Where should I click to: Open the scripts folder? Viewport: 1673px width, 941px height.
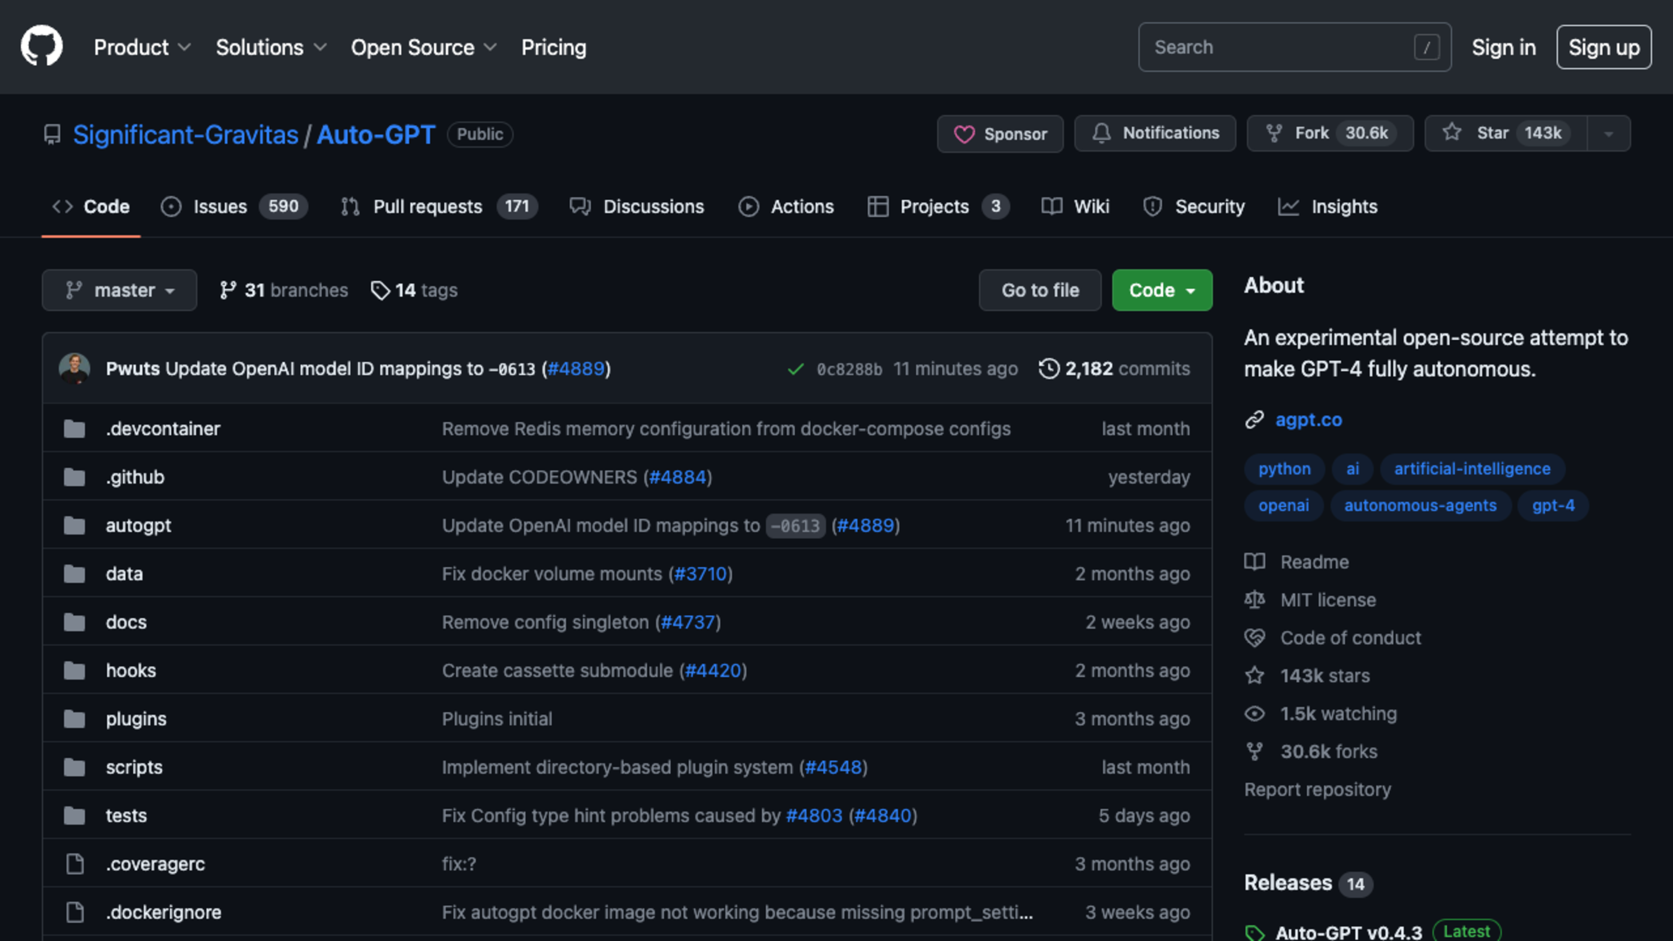point(134,767)
